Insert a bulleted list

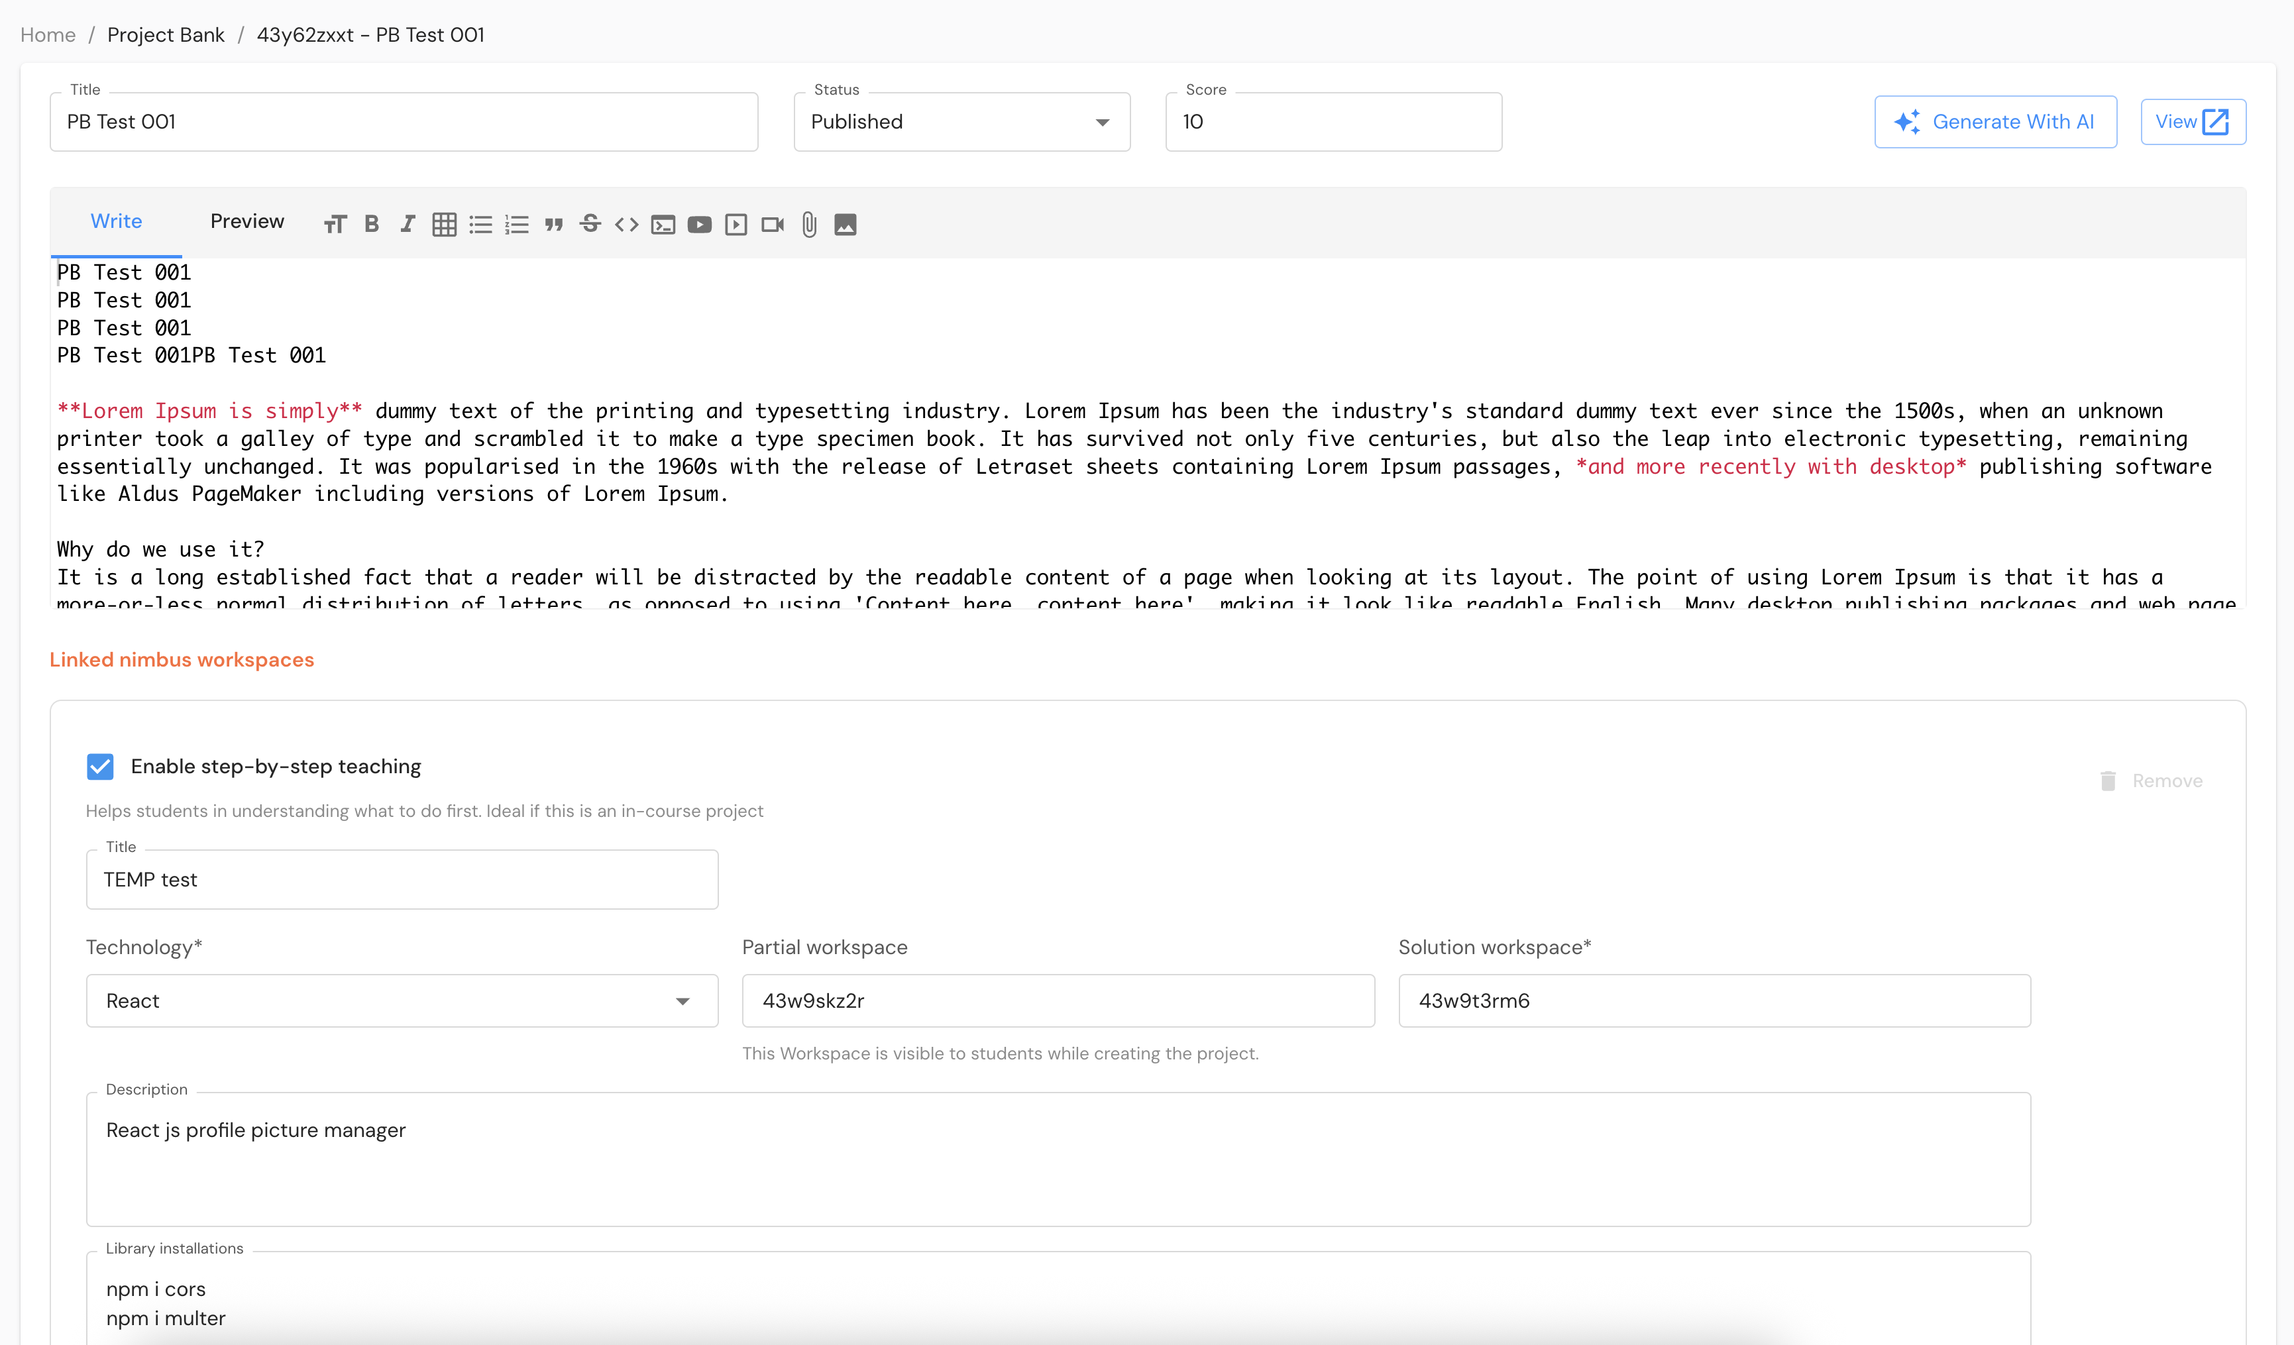point(480,225)
